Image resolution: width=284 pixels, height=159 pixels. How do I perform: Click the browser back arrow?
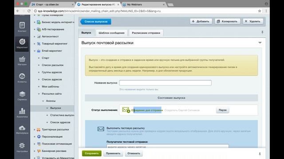pos(18,11)
